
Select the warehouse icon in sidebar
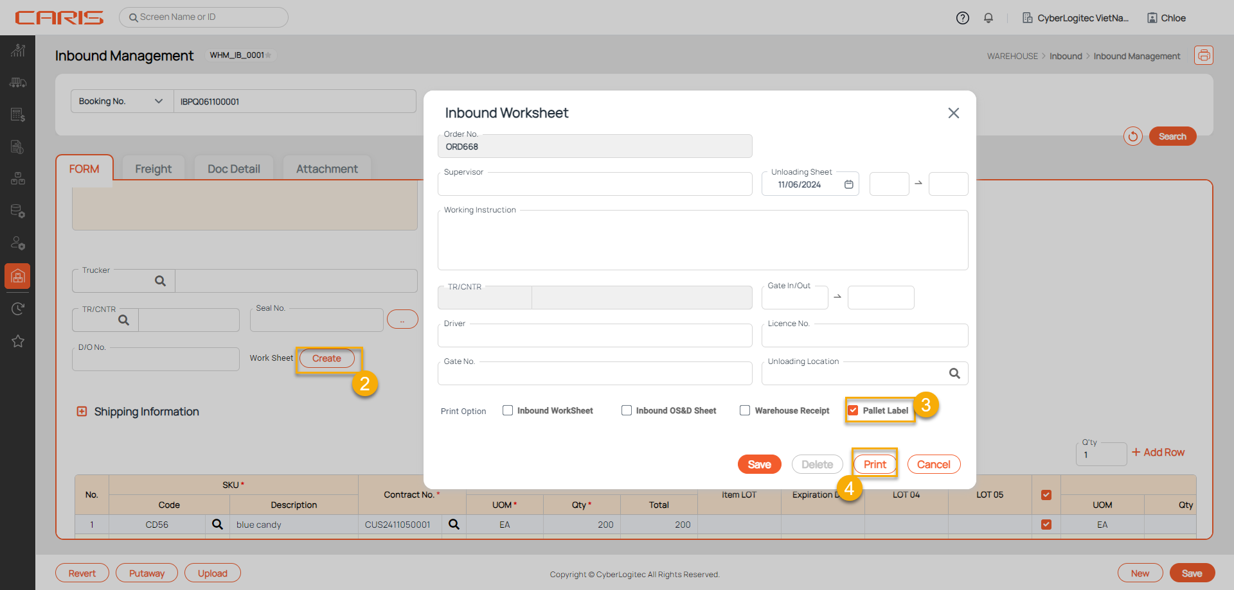pos(18,276)
